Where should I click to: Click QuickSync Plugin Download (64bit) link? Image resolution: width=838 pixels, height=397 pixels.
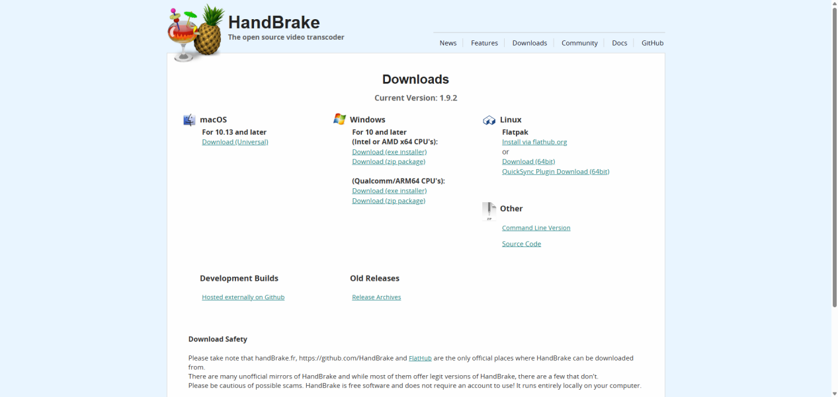556,172
